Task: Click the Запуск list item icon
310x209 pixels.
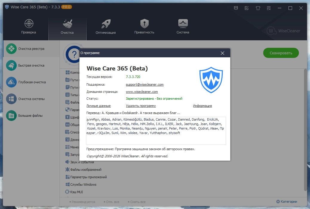Action: pyautogui.click(x=67, y=154)
